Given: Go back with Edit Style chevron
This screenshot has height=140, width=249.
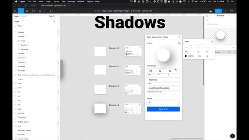Looking at the screenshot, I should tap(207, 16).
